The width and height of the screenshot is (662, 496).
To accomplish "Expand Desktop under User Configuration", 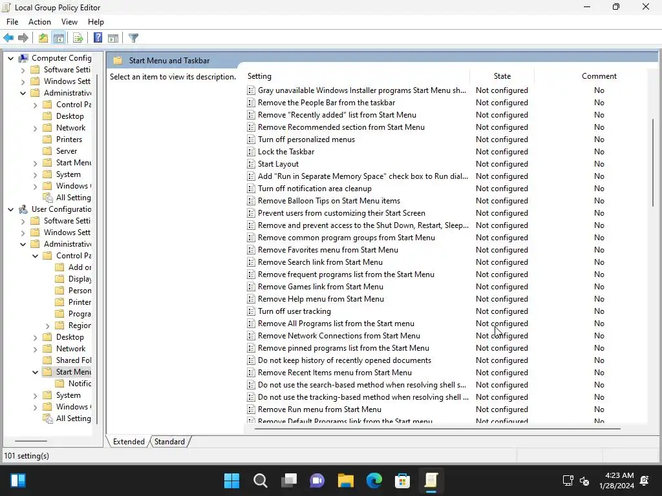I will pos(36,337).
